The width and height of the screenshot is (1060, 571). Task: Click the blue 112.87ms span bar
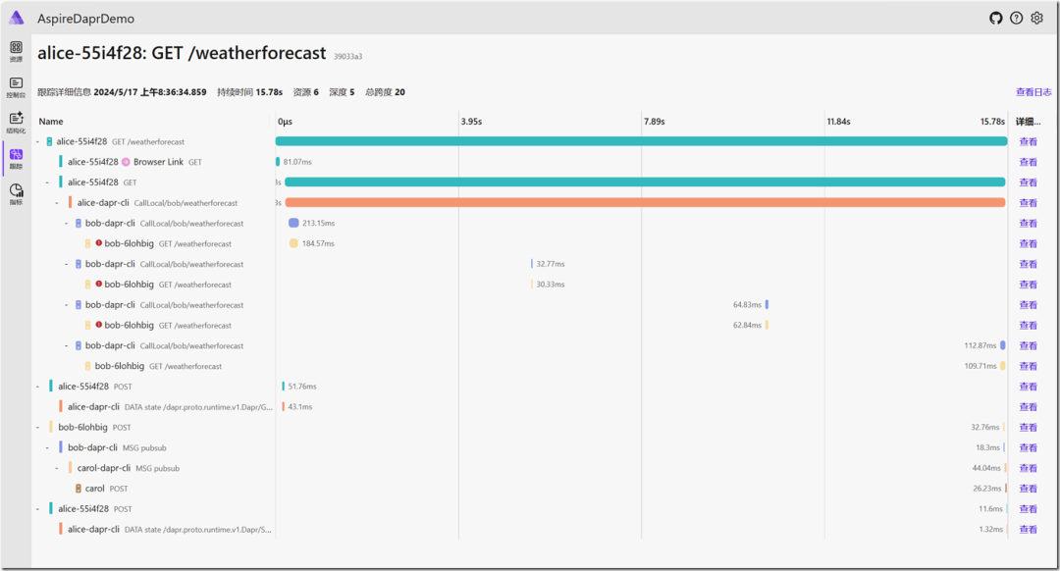1002,345
